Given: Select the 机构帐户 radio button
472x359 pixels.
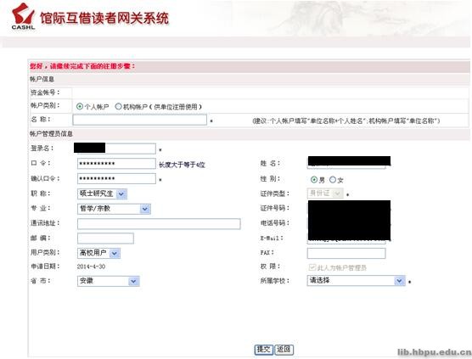Looking at the screenshot, I should point(118,106).
